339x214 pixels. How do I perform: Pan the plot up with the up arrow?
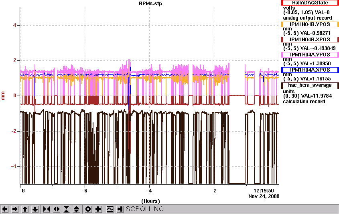(x=25, y=209)
